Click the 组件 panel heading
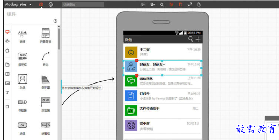The height and width of the screenshot is (140, 279). pyautogui.click(x=12, y=14)
